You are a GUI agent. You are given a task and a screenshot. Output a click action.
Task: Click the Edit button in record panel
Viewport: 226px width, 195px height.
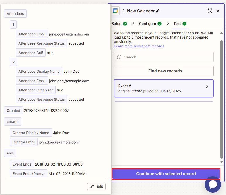tap(96, 187)
